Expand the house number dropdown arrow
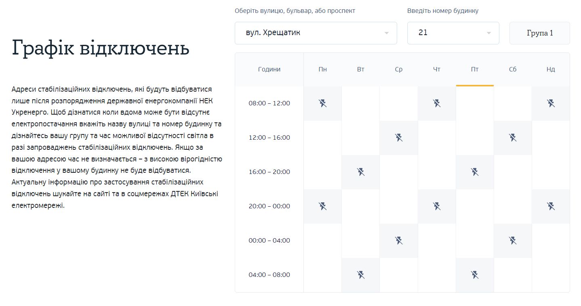Image resolution: width=581 pixels, height=306 pixels. (488, 33)
